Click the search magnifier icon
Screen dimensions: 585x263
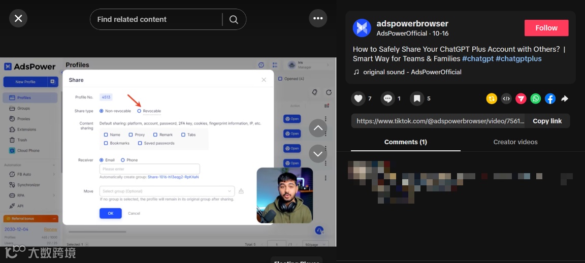[234, 19]
